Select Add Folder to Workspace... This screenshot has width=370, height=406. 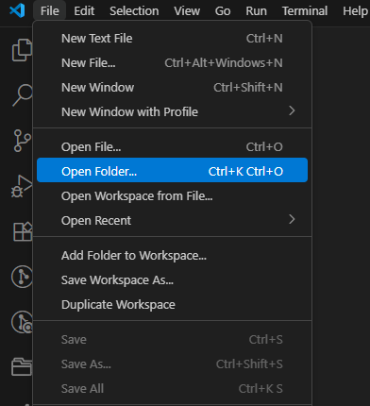pos(172,255)
